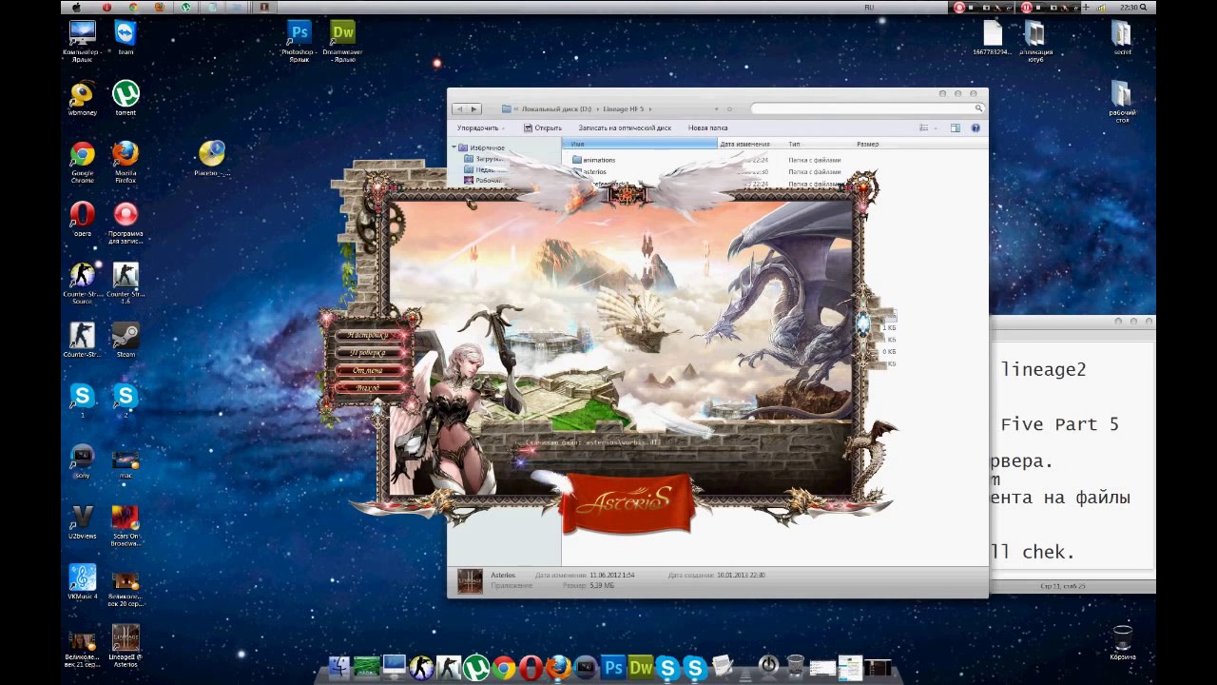Click Новая папка in the Explorer toolbar
The width and height of the screenshot is (1217, 685).
pyautogui.click(x=708, y=127)
